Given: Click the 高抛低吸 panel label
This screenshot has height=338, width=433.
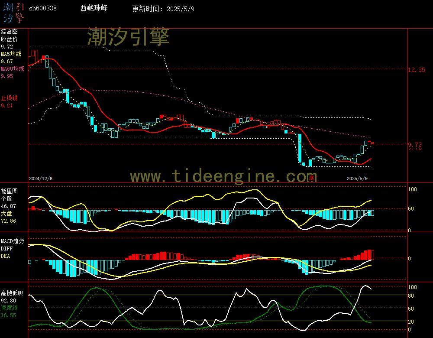Looking at the screenshot, I should [x=12, y=293].
